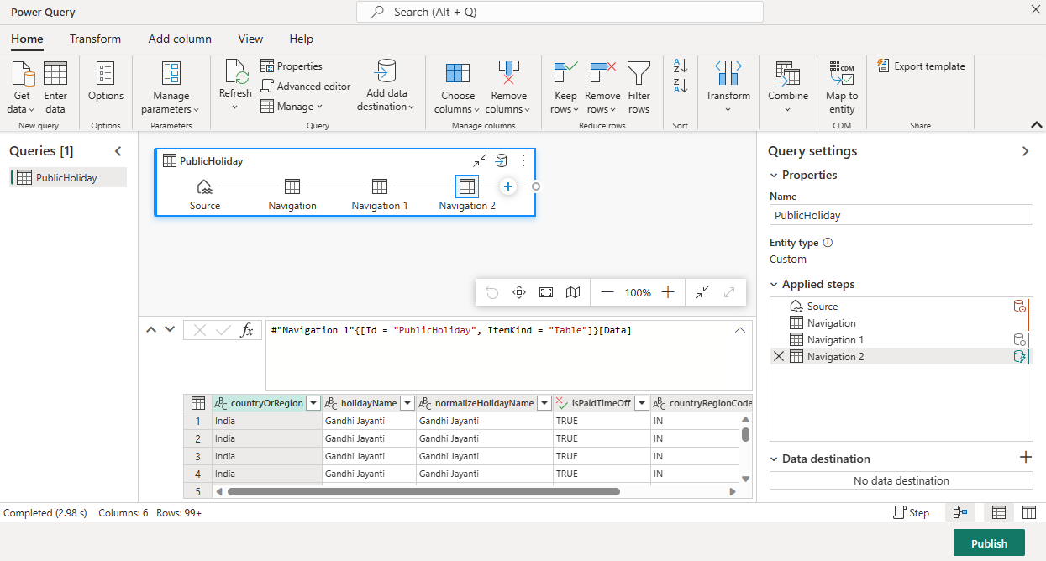Click the query Name input field

901,215
